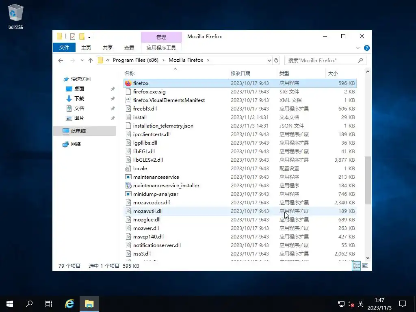Go up one level with the up arrow
Image resolution: width=416 pixels, height=312 pixels.
[x=91, y=61]
